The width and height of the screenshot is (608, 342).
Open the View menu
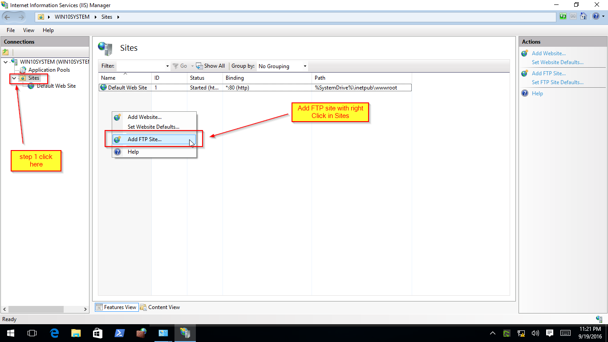pos(28,30)
